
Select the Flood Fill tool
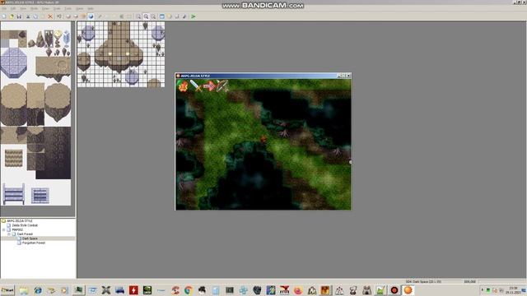(121, 16)
